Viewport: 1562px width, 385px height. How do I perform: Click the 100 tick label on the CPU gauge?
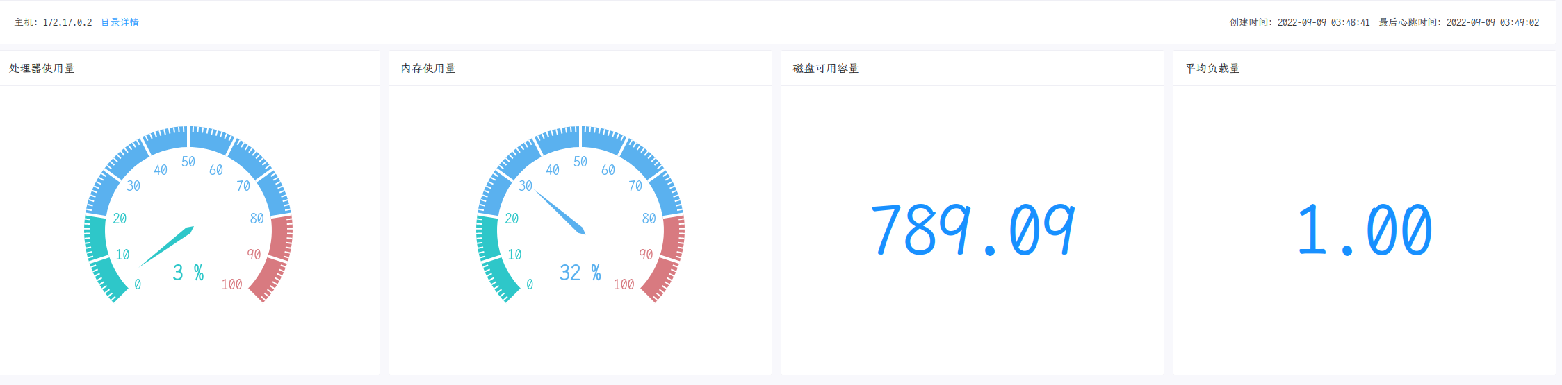click(231, 284)
